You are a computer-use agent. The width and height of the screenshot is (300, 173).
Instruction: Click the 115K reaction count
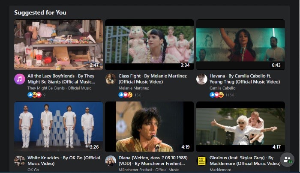pyautogui.click(x=230, y=95)
